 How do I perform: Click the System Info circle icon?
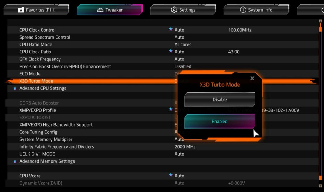coord(243,10)
